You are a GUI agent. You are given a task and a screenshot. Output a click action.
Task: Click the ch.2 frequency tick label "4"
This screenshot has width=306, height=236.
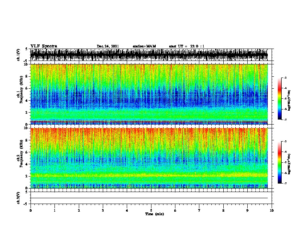coord(27,164)
